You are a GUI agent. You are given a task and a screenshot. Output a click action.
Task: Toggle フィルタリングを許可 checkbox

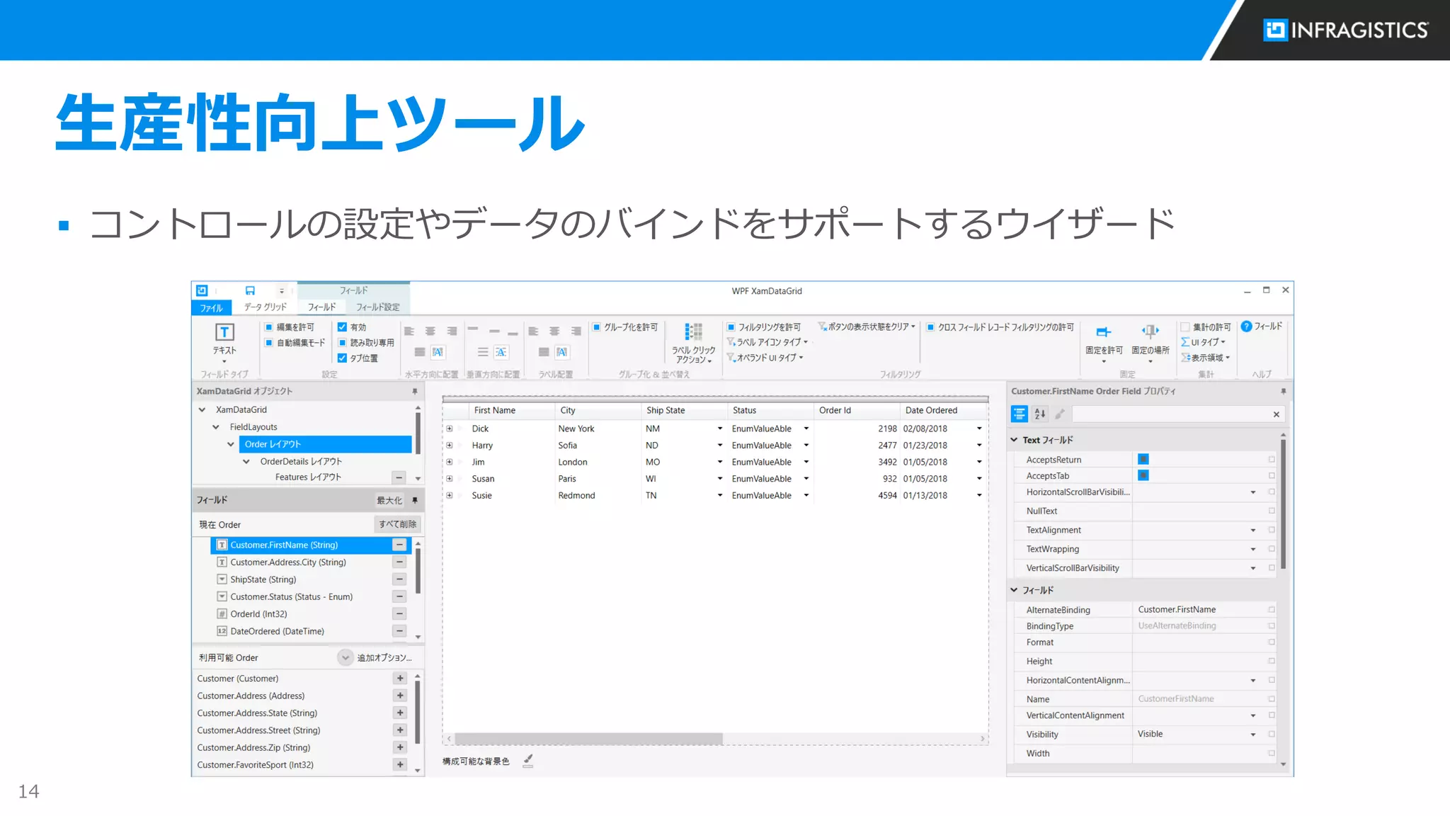[731, 327]
